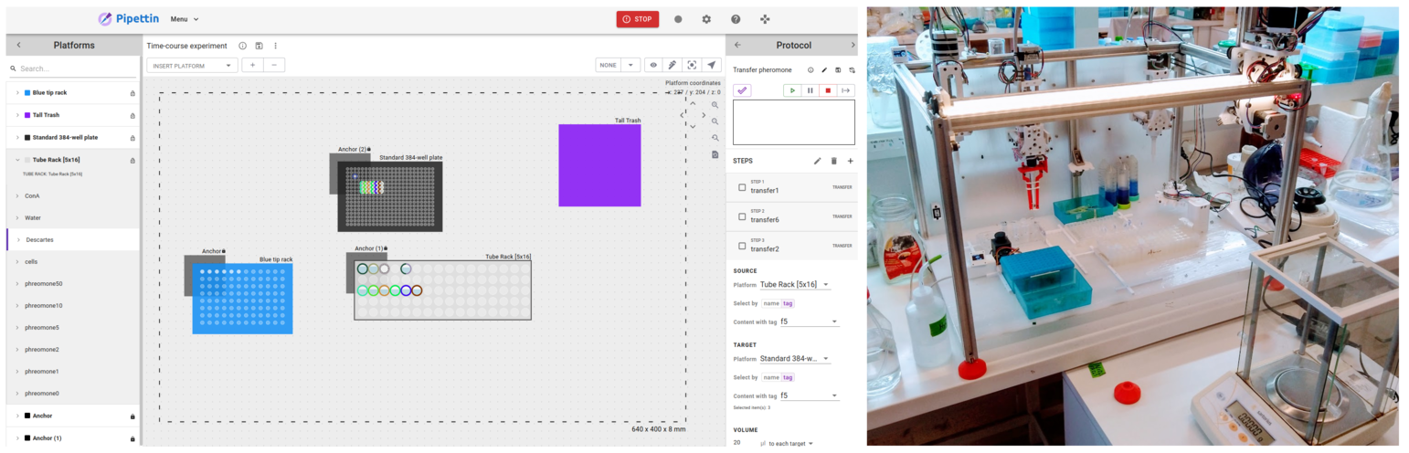The height and width of the screenshot is (453, 1409).
Task: Click the platform Search field
Action: click(72, 68)
